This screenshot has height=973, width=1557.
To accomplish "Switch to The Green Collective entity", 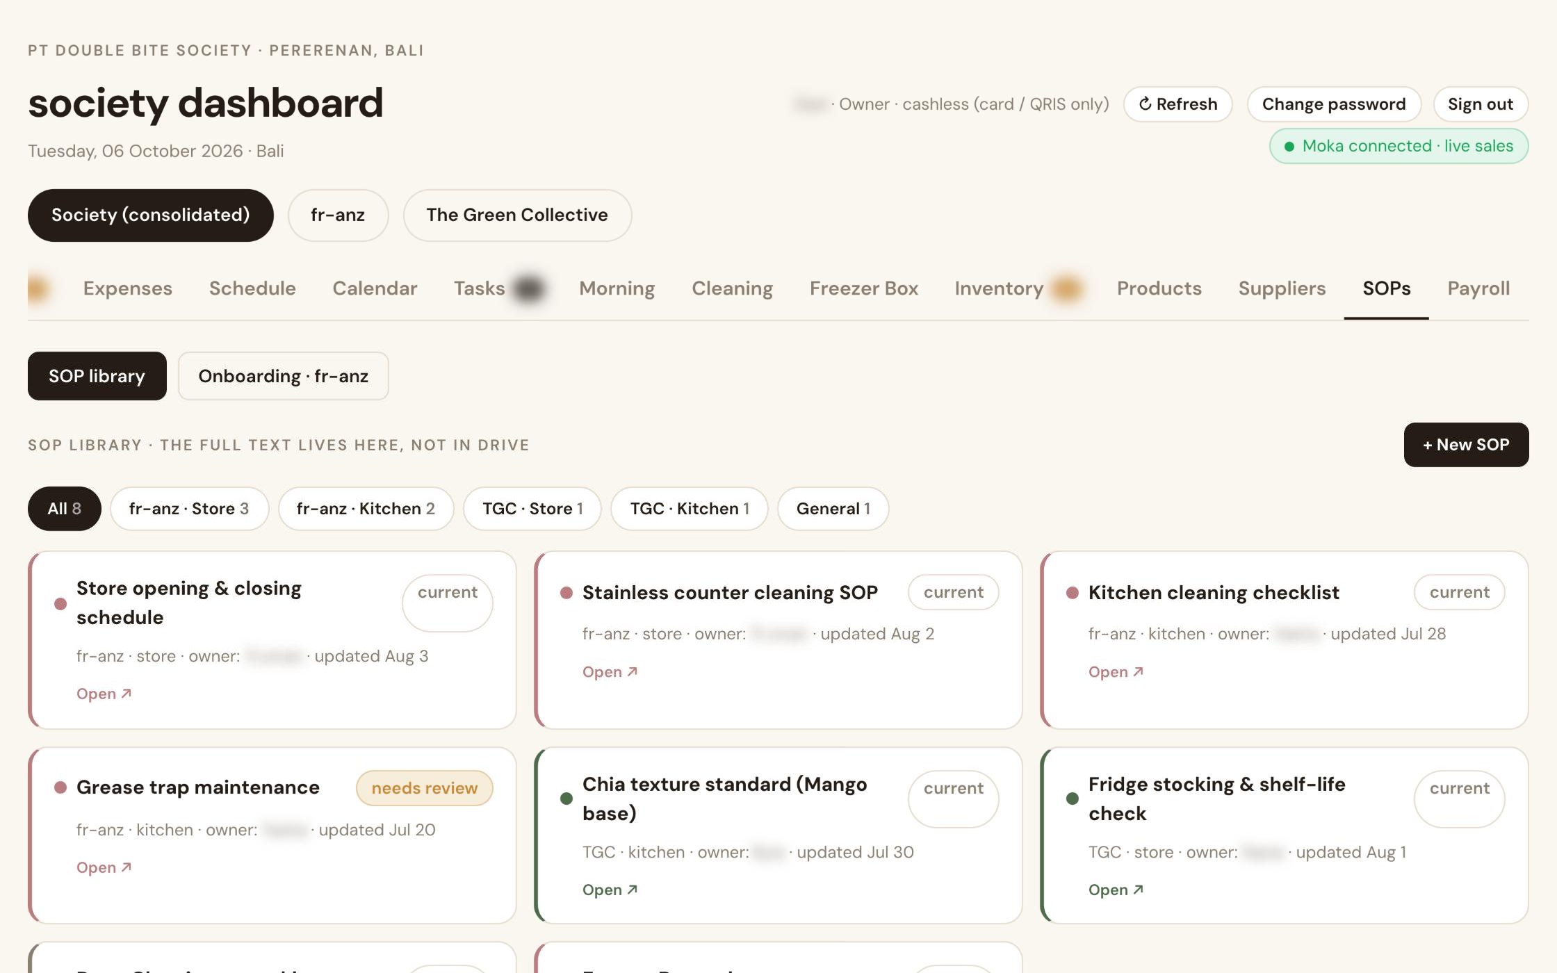I will point(517,215).
